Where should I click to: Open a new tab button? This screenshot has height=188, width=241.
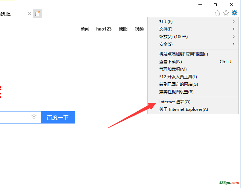(x=38, y=14)
